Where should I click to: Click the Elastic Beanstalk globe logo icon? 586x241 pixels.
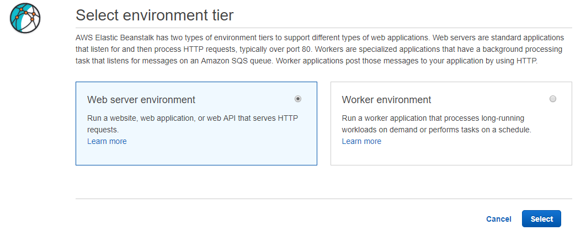click(25, 18)
